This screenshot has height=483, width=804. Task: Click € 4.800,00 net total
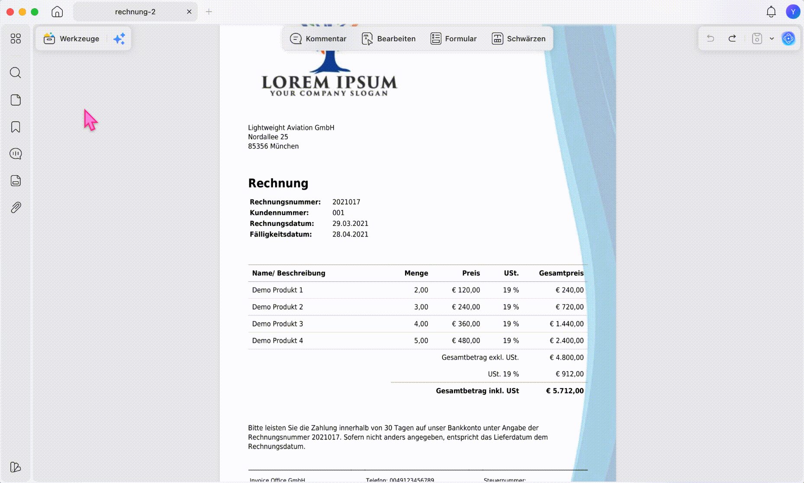(566, 357)
